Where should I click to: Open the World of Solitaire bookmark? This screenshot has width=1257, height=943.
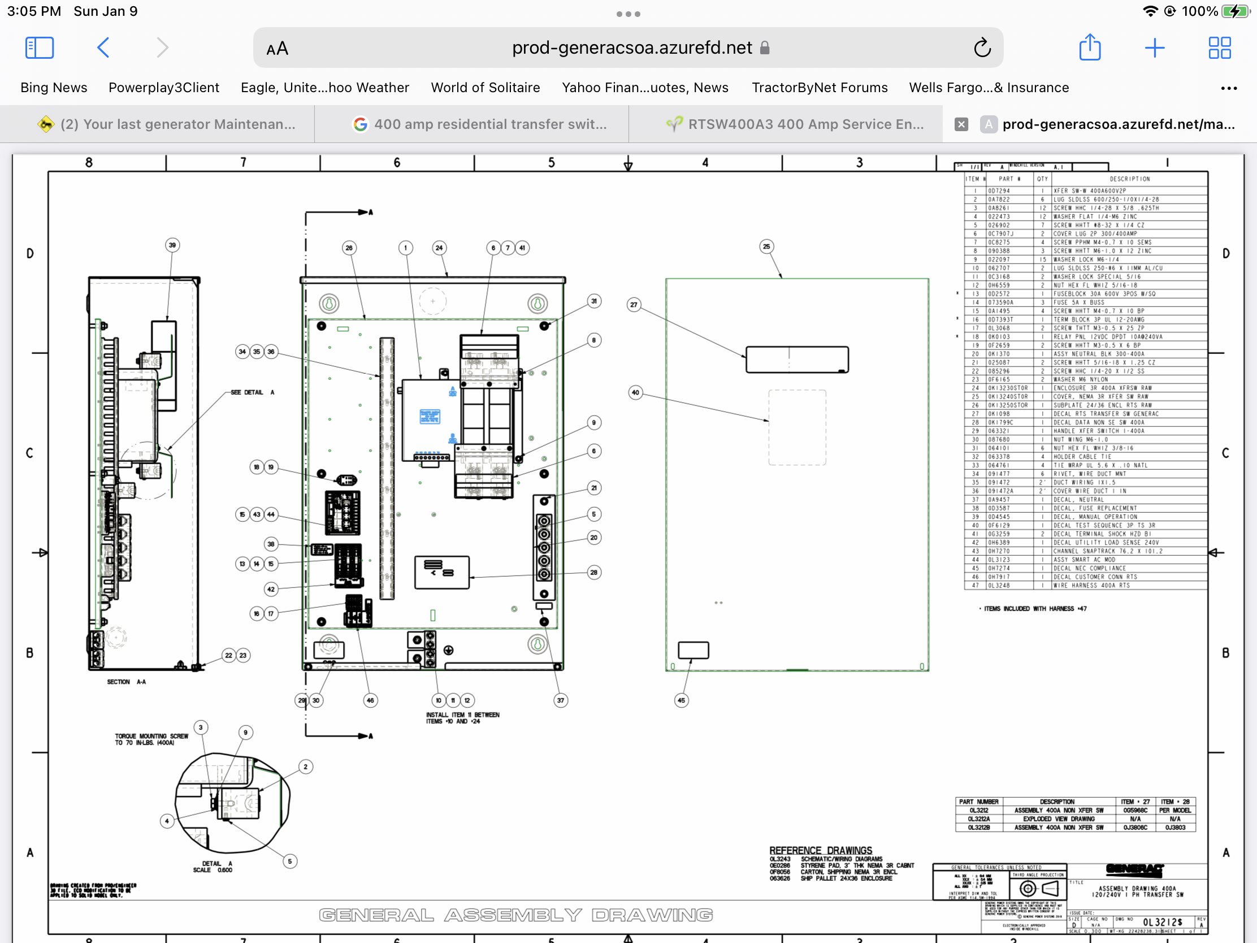(x=486, y=88)
